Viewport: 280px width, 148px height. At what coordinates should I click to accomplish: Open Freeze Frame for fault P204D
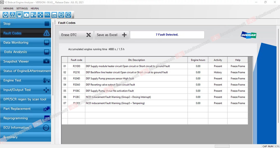[x=238, y=78]
